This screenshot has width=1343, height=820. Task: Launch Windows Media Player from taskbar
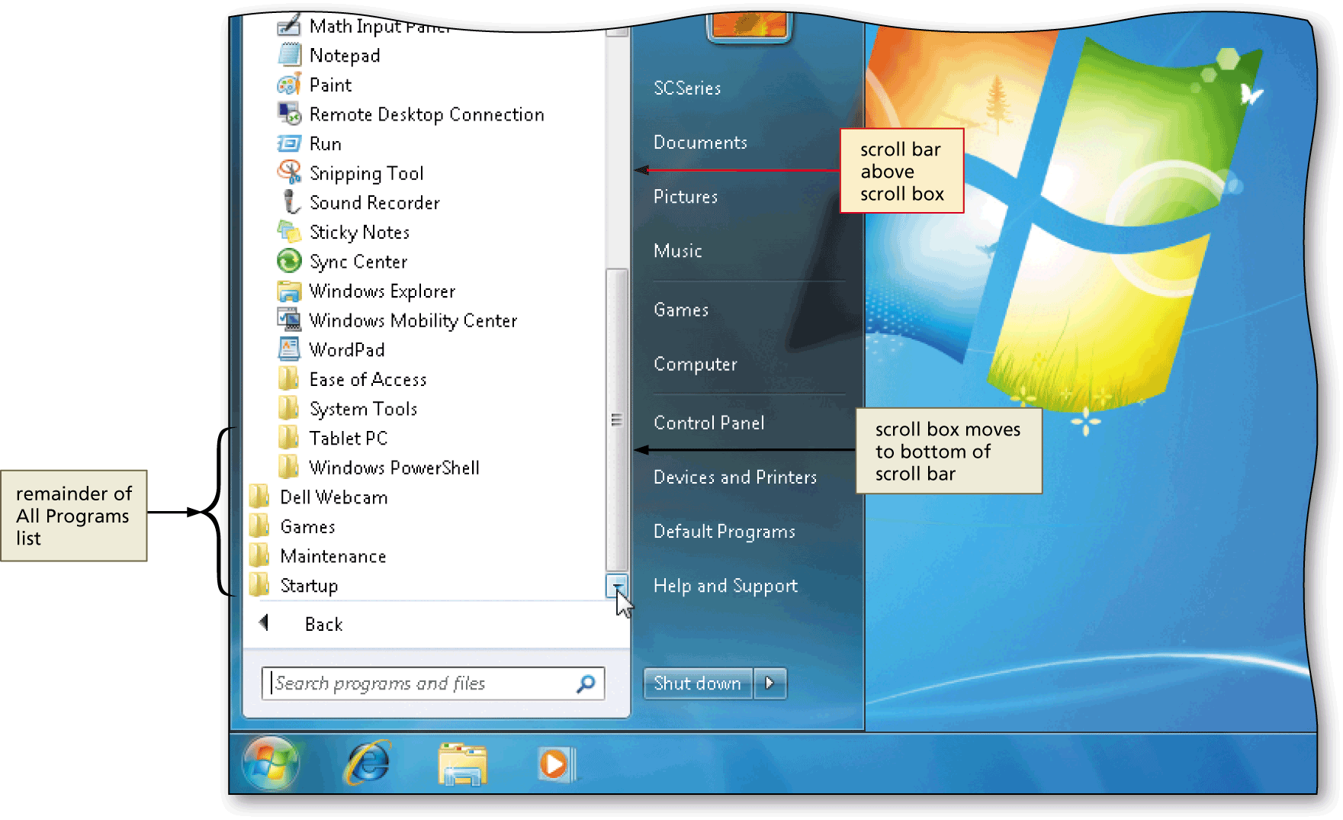[556, 764]
